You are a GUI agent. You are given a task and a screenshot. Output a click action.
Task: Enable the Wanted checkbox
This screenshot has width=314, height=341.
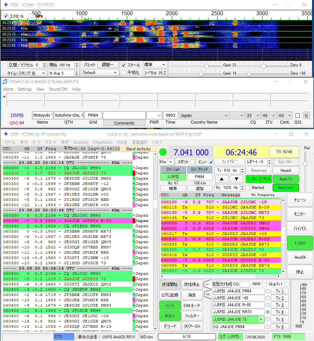[x=248, y=188]
